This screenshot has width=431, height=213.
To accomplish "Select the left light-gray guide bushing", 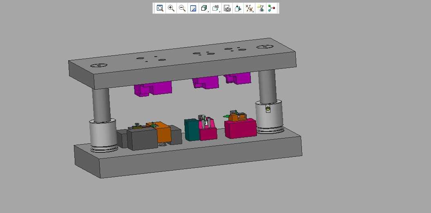I will tap(103, 135).
